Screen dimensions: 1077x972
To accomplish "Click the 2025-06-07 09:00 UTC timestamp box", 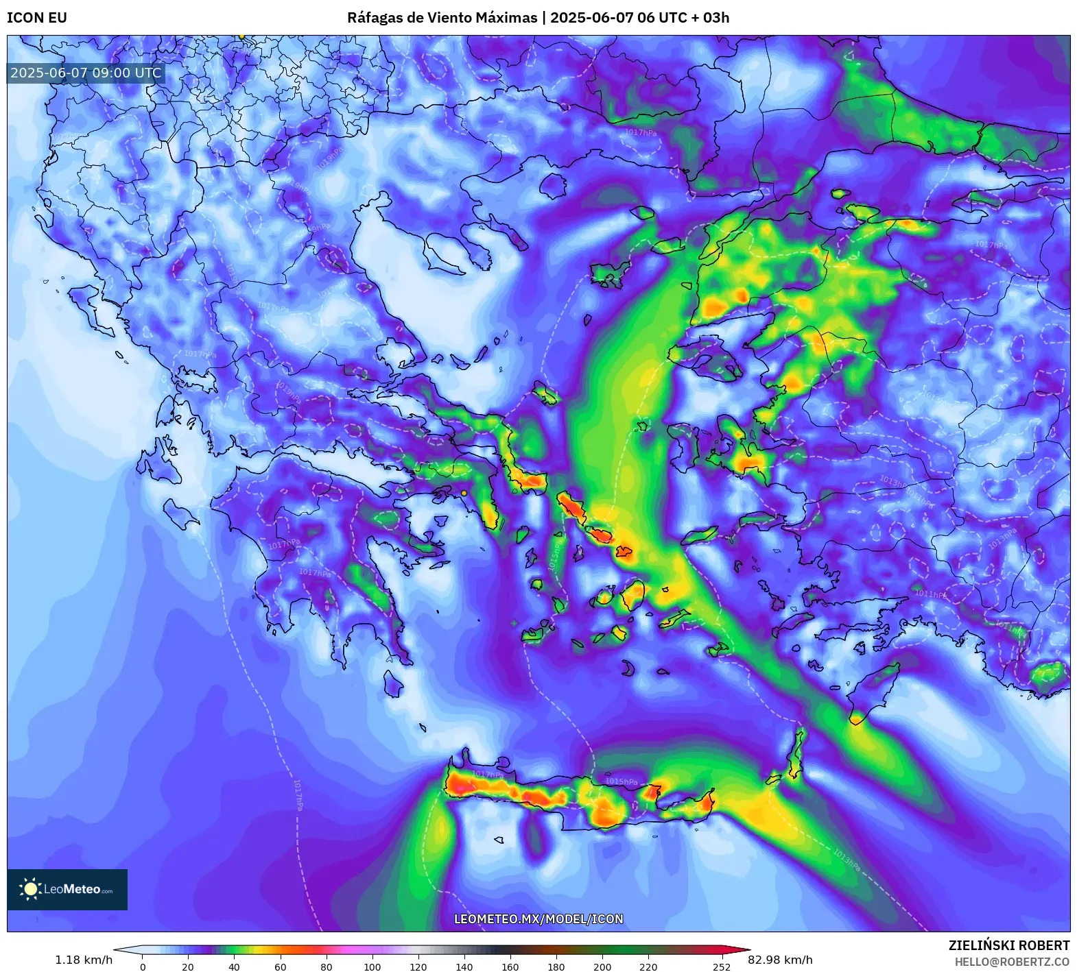I will coord(86,73).
